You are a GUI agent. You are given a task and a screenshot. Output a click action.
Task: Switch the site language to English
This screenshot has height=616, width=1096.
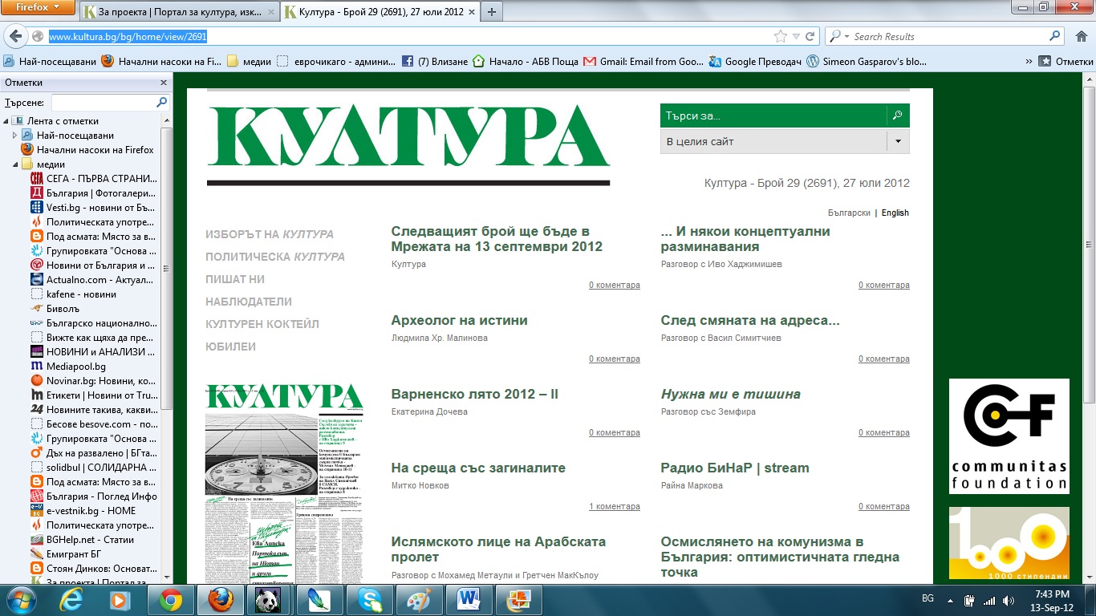895,213
